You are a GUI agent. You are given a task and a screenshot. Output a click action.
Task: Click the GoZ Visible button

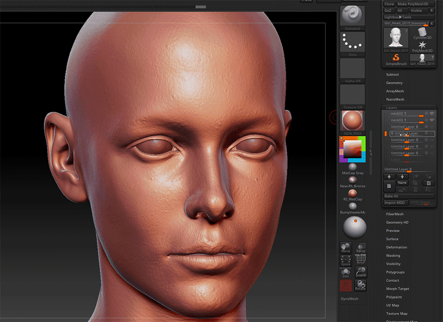point(419,11)
